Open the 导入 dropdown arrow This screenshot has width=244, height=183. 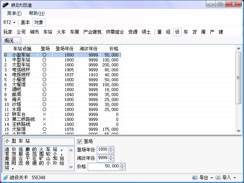click(x=234, y=178)
